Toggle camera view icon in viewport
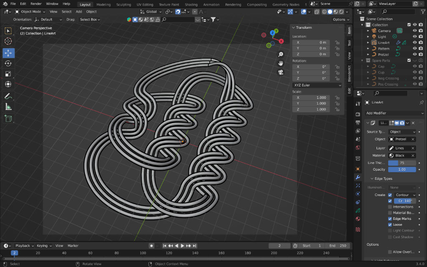 click(x=281, y=72)
